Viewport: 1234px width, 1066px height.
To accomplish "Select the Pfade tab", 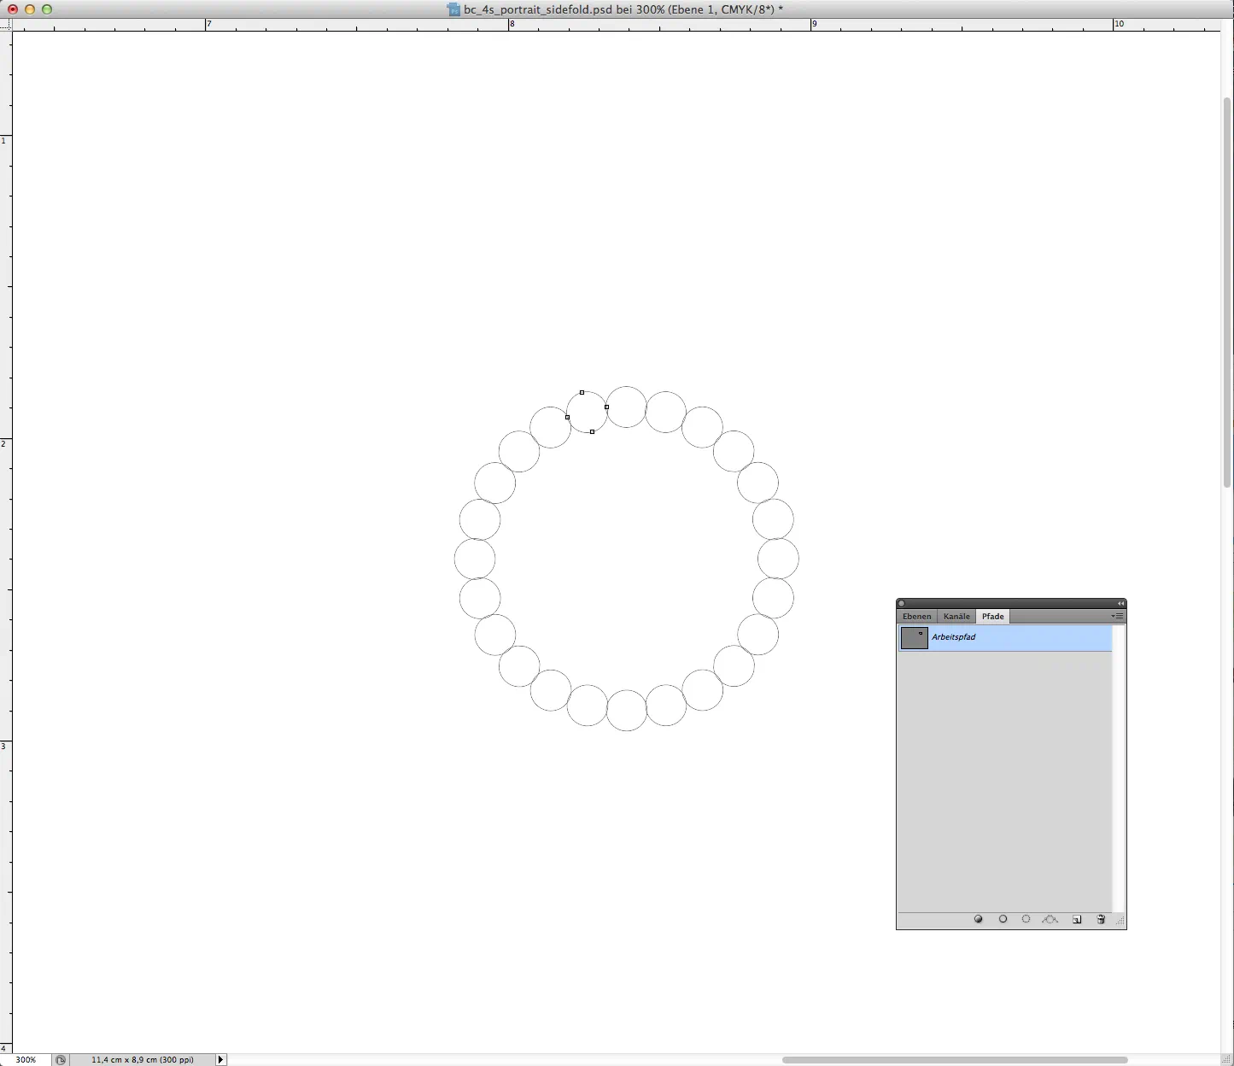I will (992, 616).
